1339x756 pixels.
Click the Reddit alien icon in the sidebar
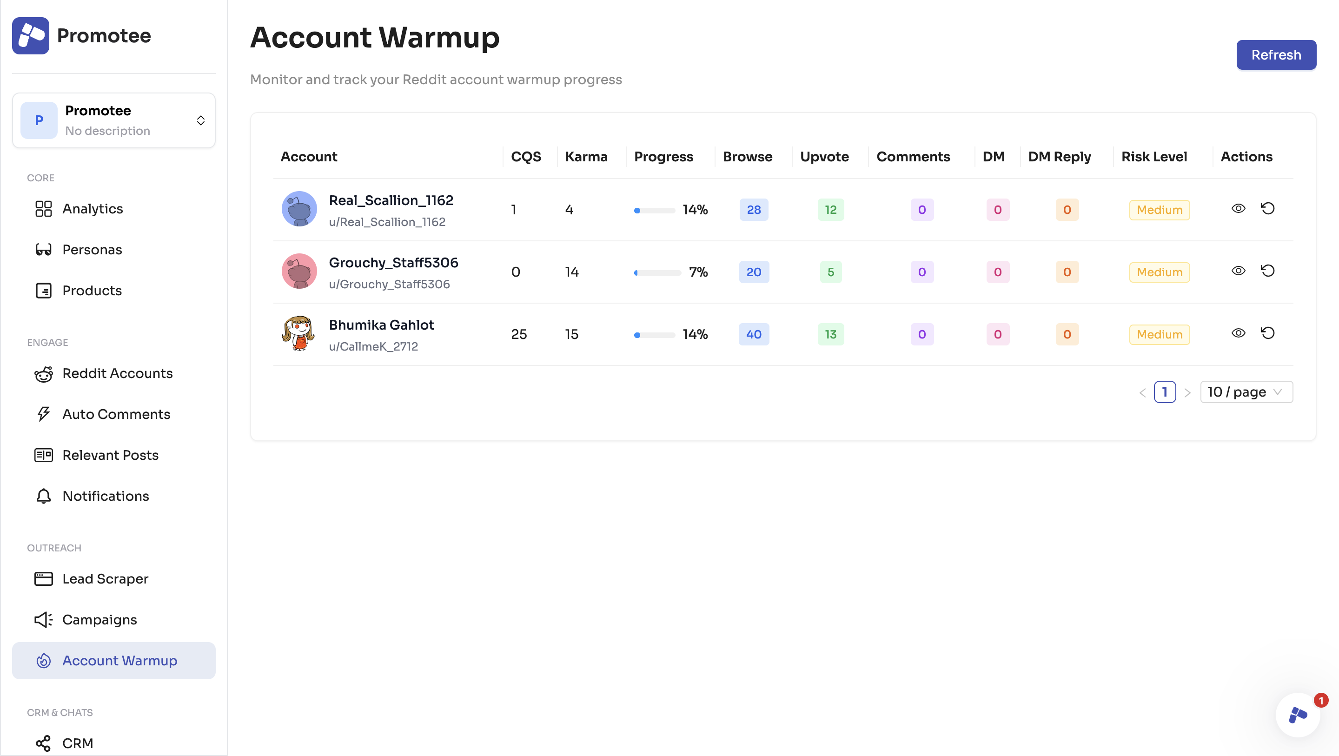tap(44, 373)
